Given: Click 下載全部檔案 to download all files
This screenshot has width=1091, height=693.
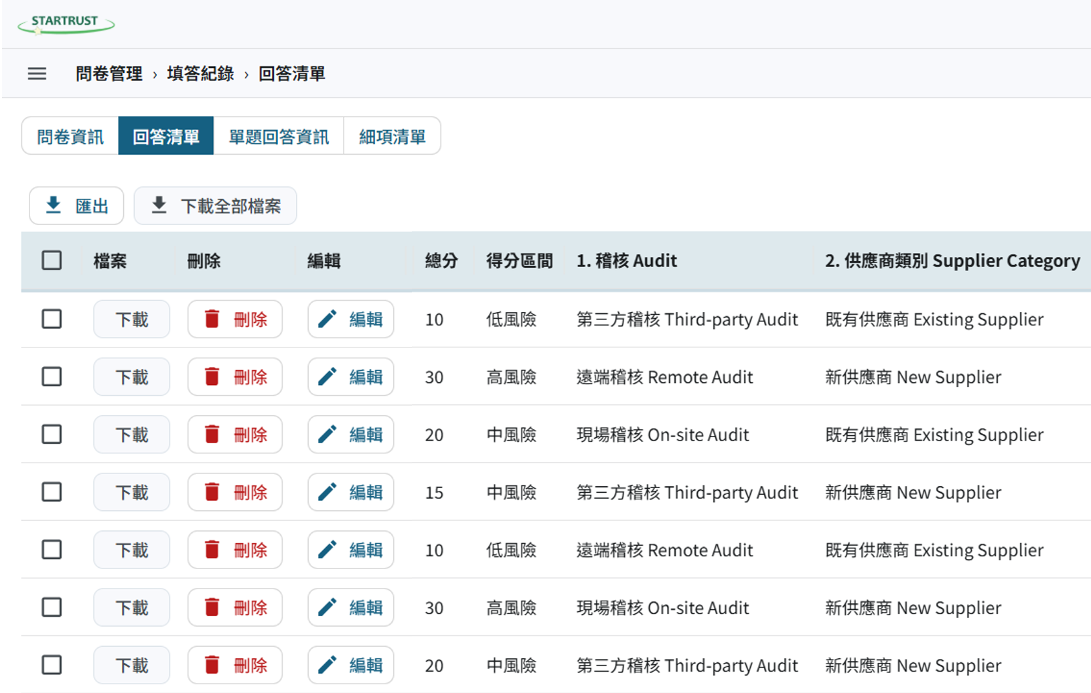Looking at the screenshot, I should pyautogui.click(x=215, y=206).
